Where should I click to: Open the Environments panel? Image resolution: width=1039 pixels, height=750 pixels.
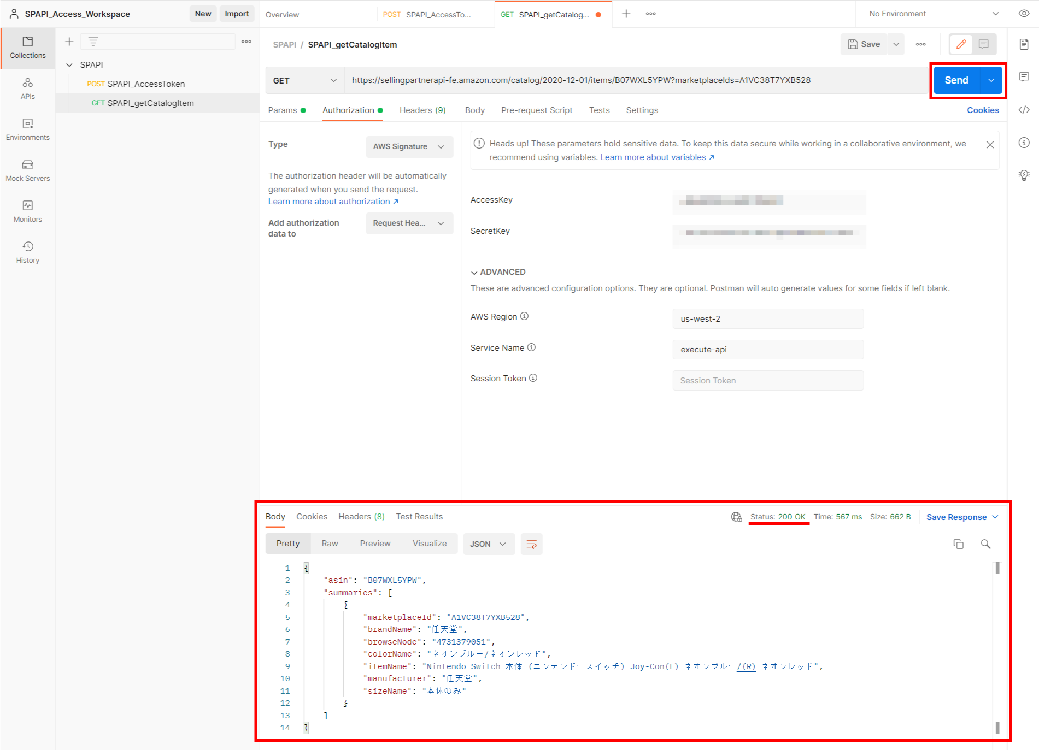pos(27,129)
